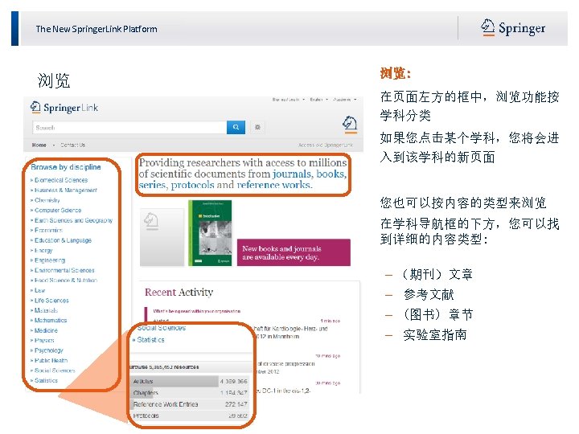Select the Law discipline

click(39, 290)
